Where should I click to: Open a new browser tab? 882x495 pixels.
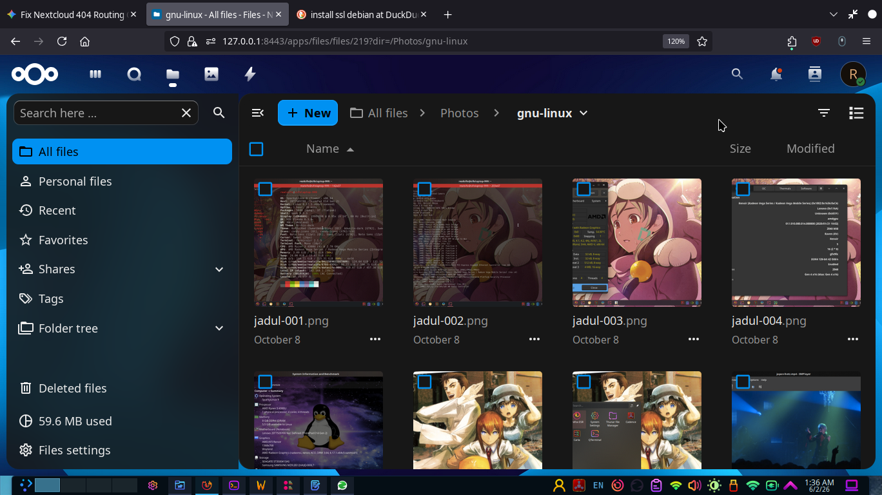[448, 14]
